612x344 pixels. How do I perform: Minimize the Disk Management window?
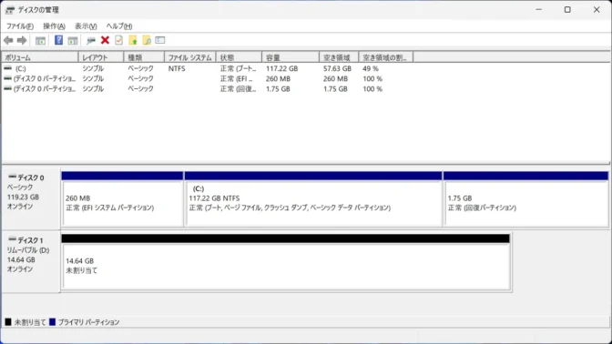tap(539, 10)
